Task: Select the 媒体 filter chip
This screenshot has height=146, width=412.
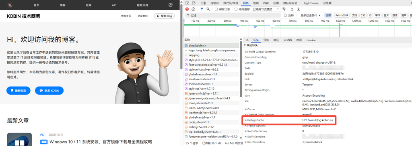Action: click(x=395, y=16)
